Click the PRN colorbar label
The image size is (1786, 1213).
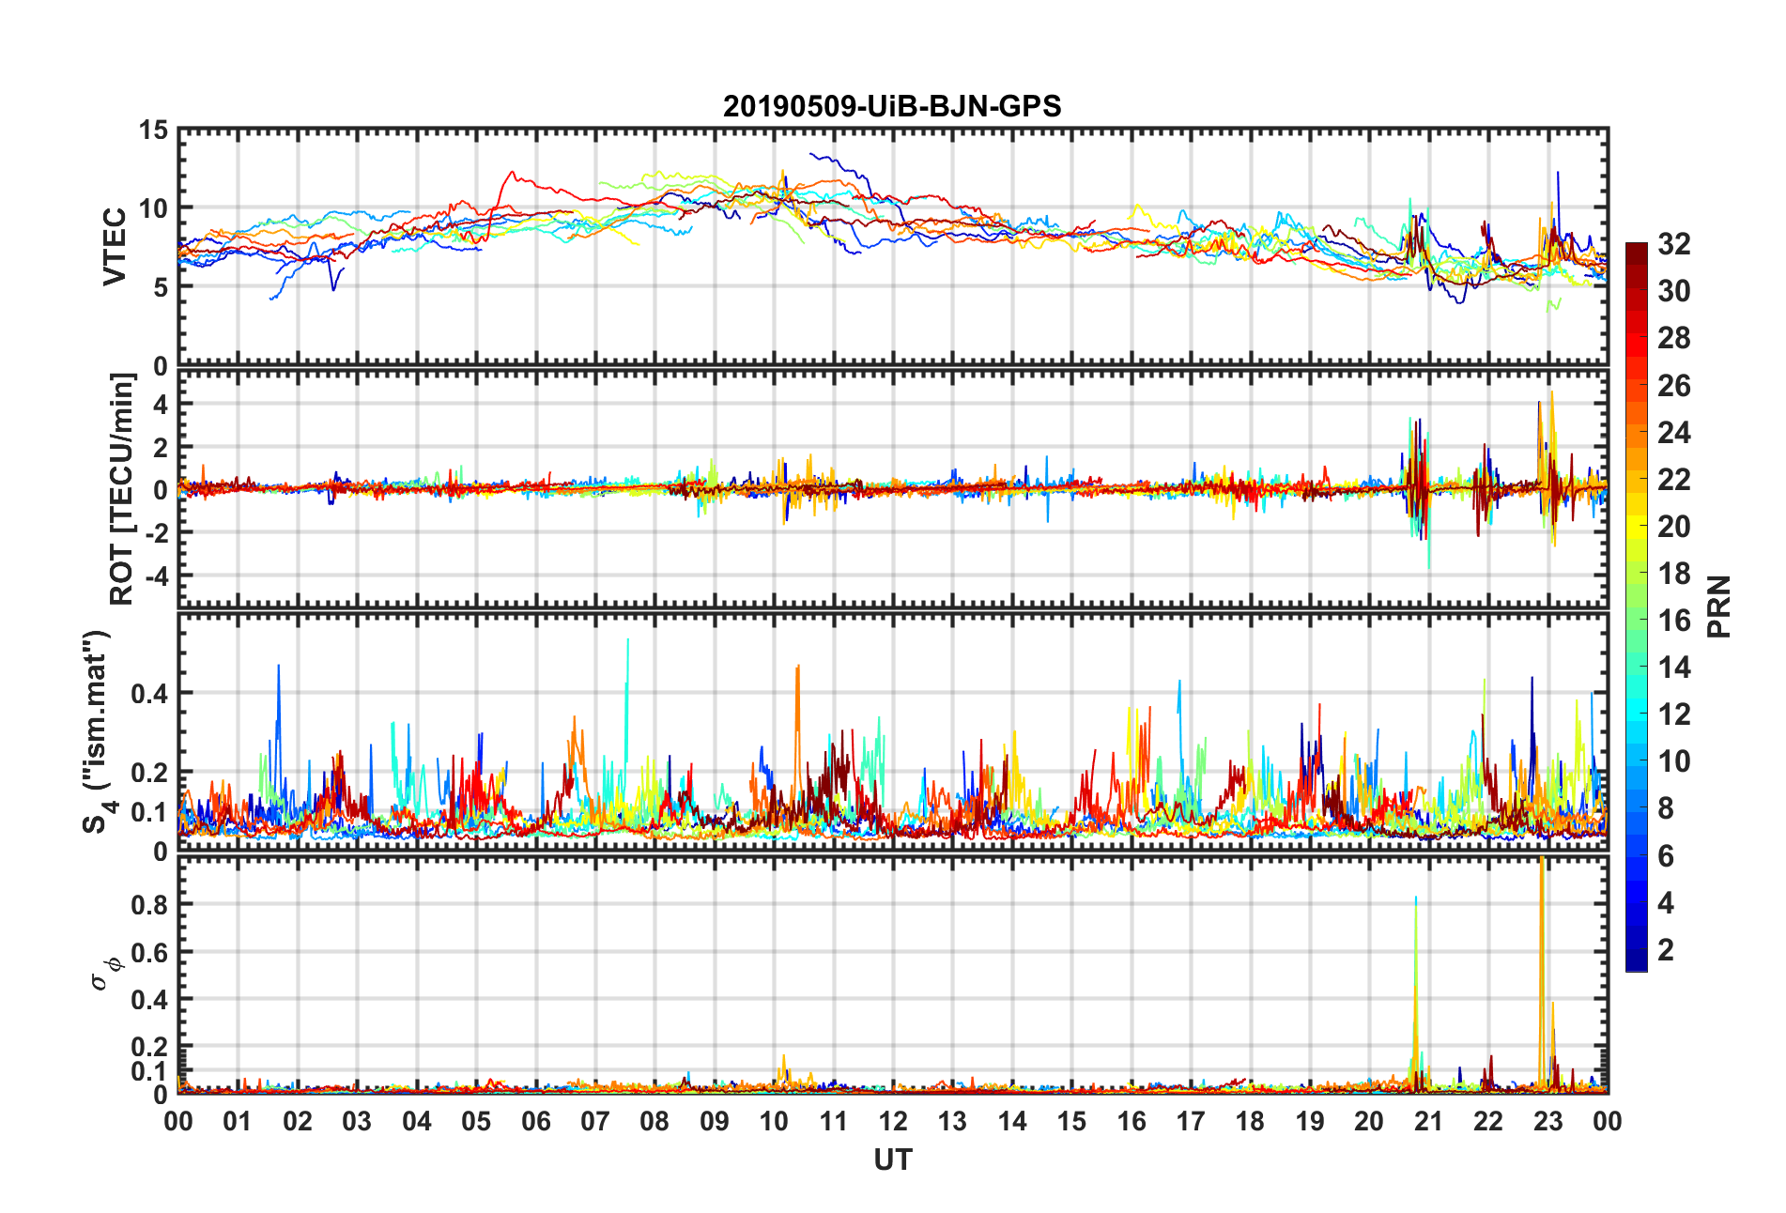click(x=1719, y=606)
